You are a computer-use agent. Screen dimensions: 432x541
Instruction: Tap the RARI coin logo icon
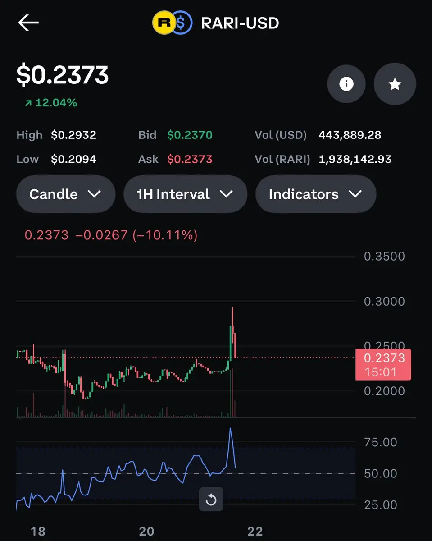164,23
